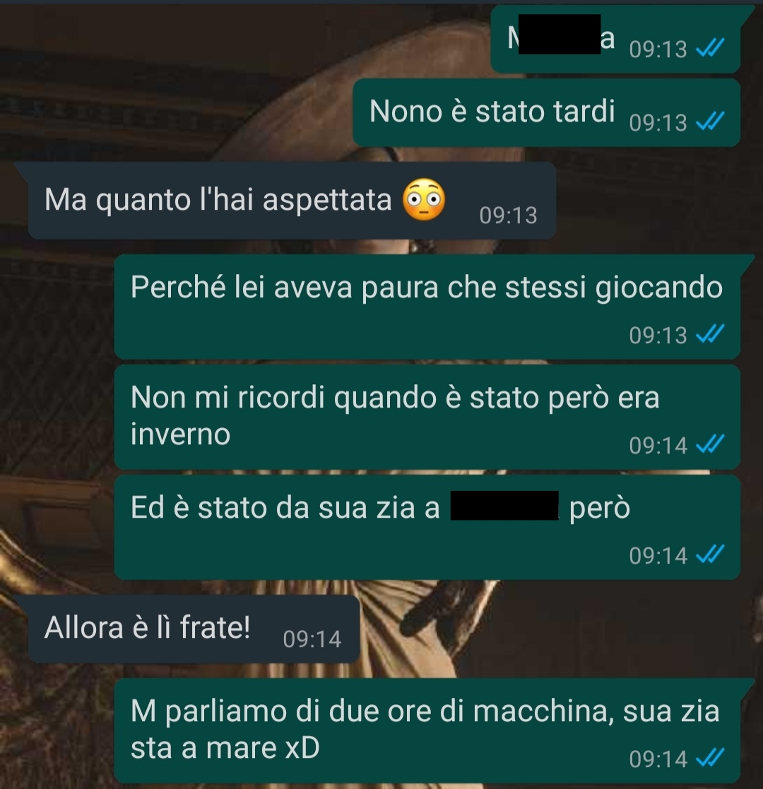Click the chat wallpaper beside 'Allora è lì frate!'
The width and height of the screenshot is (763, 789).
554,629
